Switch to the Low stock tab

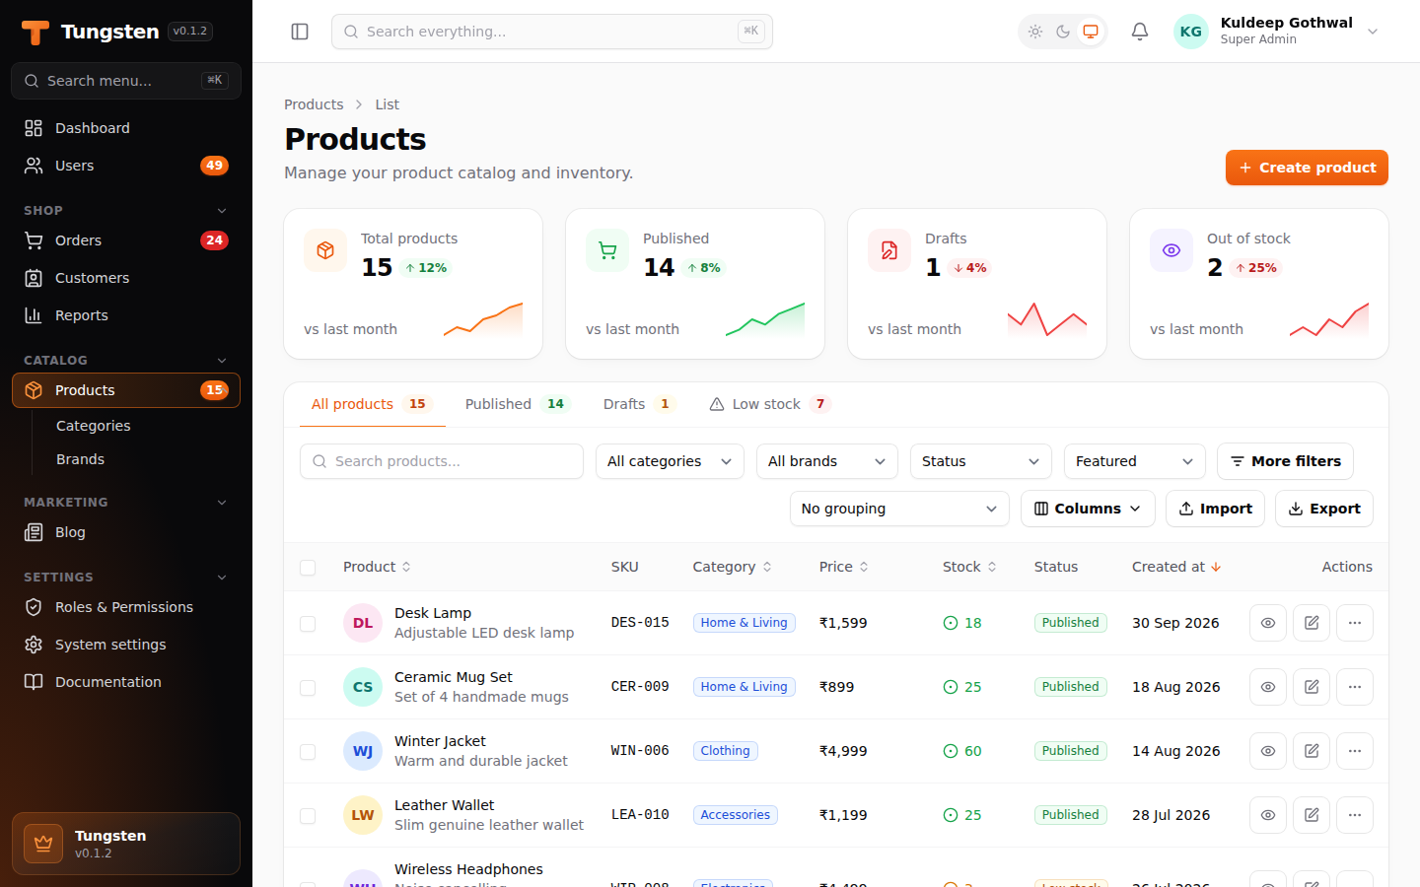coord(770,404)
